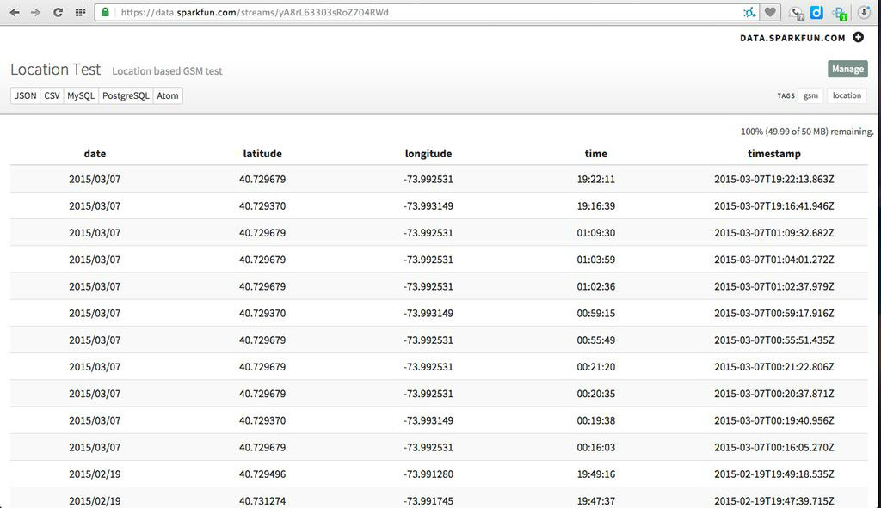Select timestamp 2015-03-07T00:19:40.956Z
The height and width of the screenshot is (508, 881).
[x=773, y=420]
